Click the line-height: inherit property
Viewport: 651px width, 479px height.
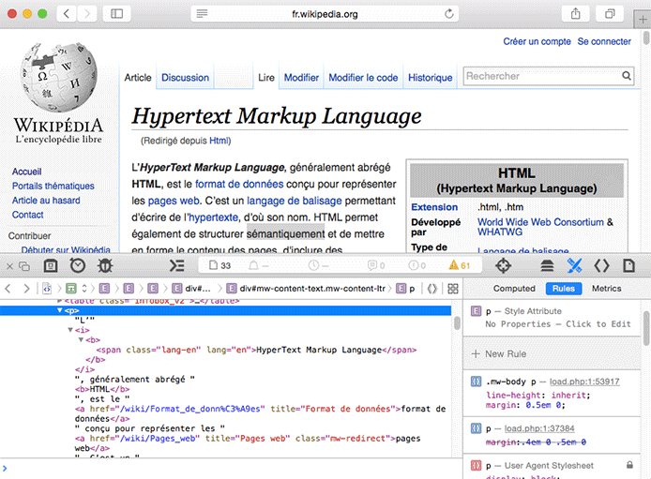pyautogui.click(x=538, y=396)
